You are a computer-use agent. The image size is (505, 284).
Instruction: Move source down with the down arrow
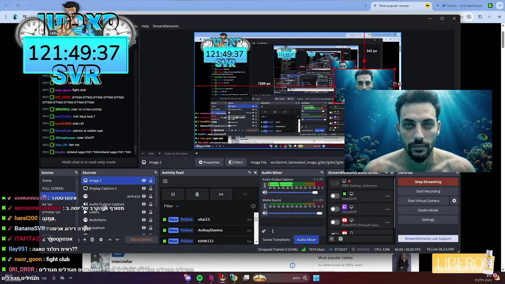[117, 239]
